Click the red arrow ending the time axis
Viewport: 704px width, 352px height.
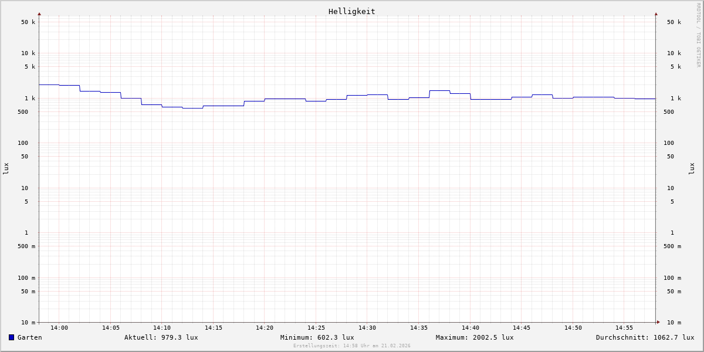point(658,322)
